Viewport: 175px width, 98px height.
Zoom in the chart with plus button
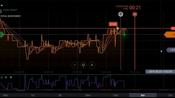tap(92, 65)
